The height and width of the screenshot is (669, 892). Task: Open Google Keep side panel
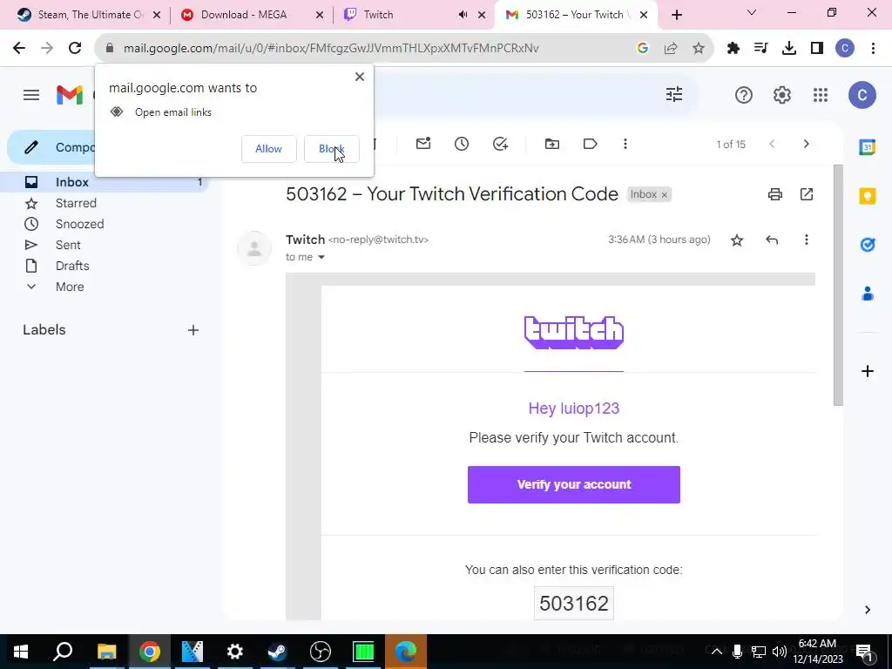pyautogui.click(x=867, y=196)
